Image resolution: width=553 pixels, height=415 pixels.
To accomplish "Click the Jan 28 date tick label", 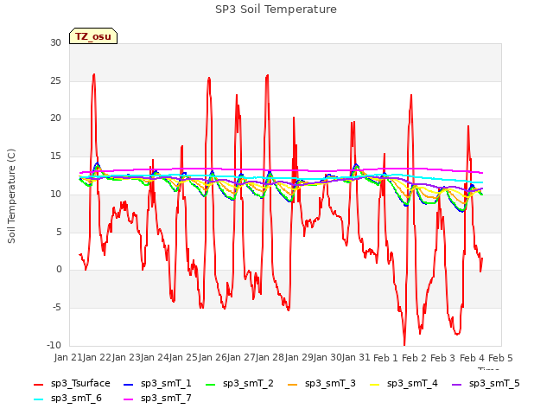I will [270, 358].
